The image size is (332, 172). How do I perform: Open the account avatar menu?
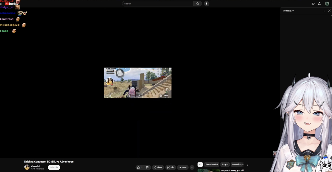point(327,4)
